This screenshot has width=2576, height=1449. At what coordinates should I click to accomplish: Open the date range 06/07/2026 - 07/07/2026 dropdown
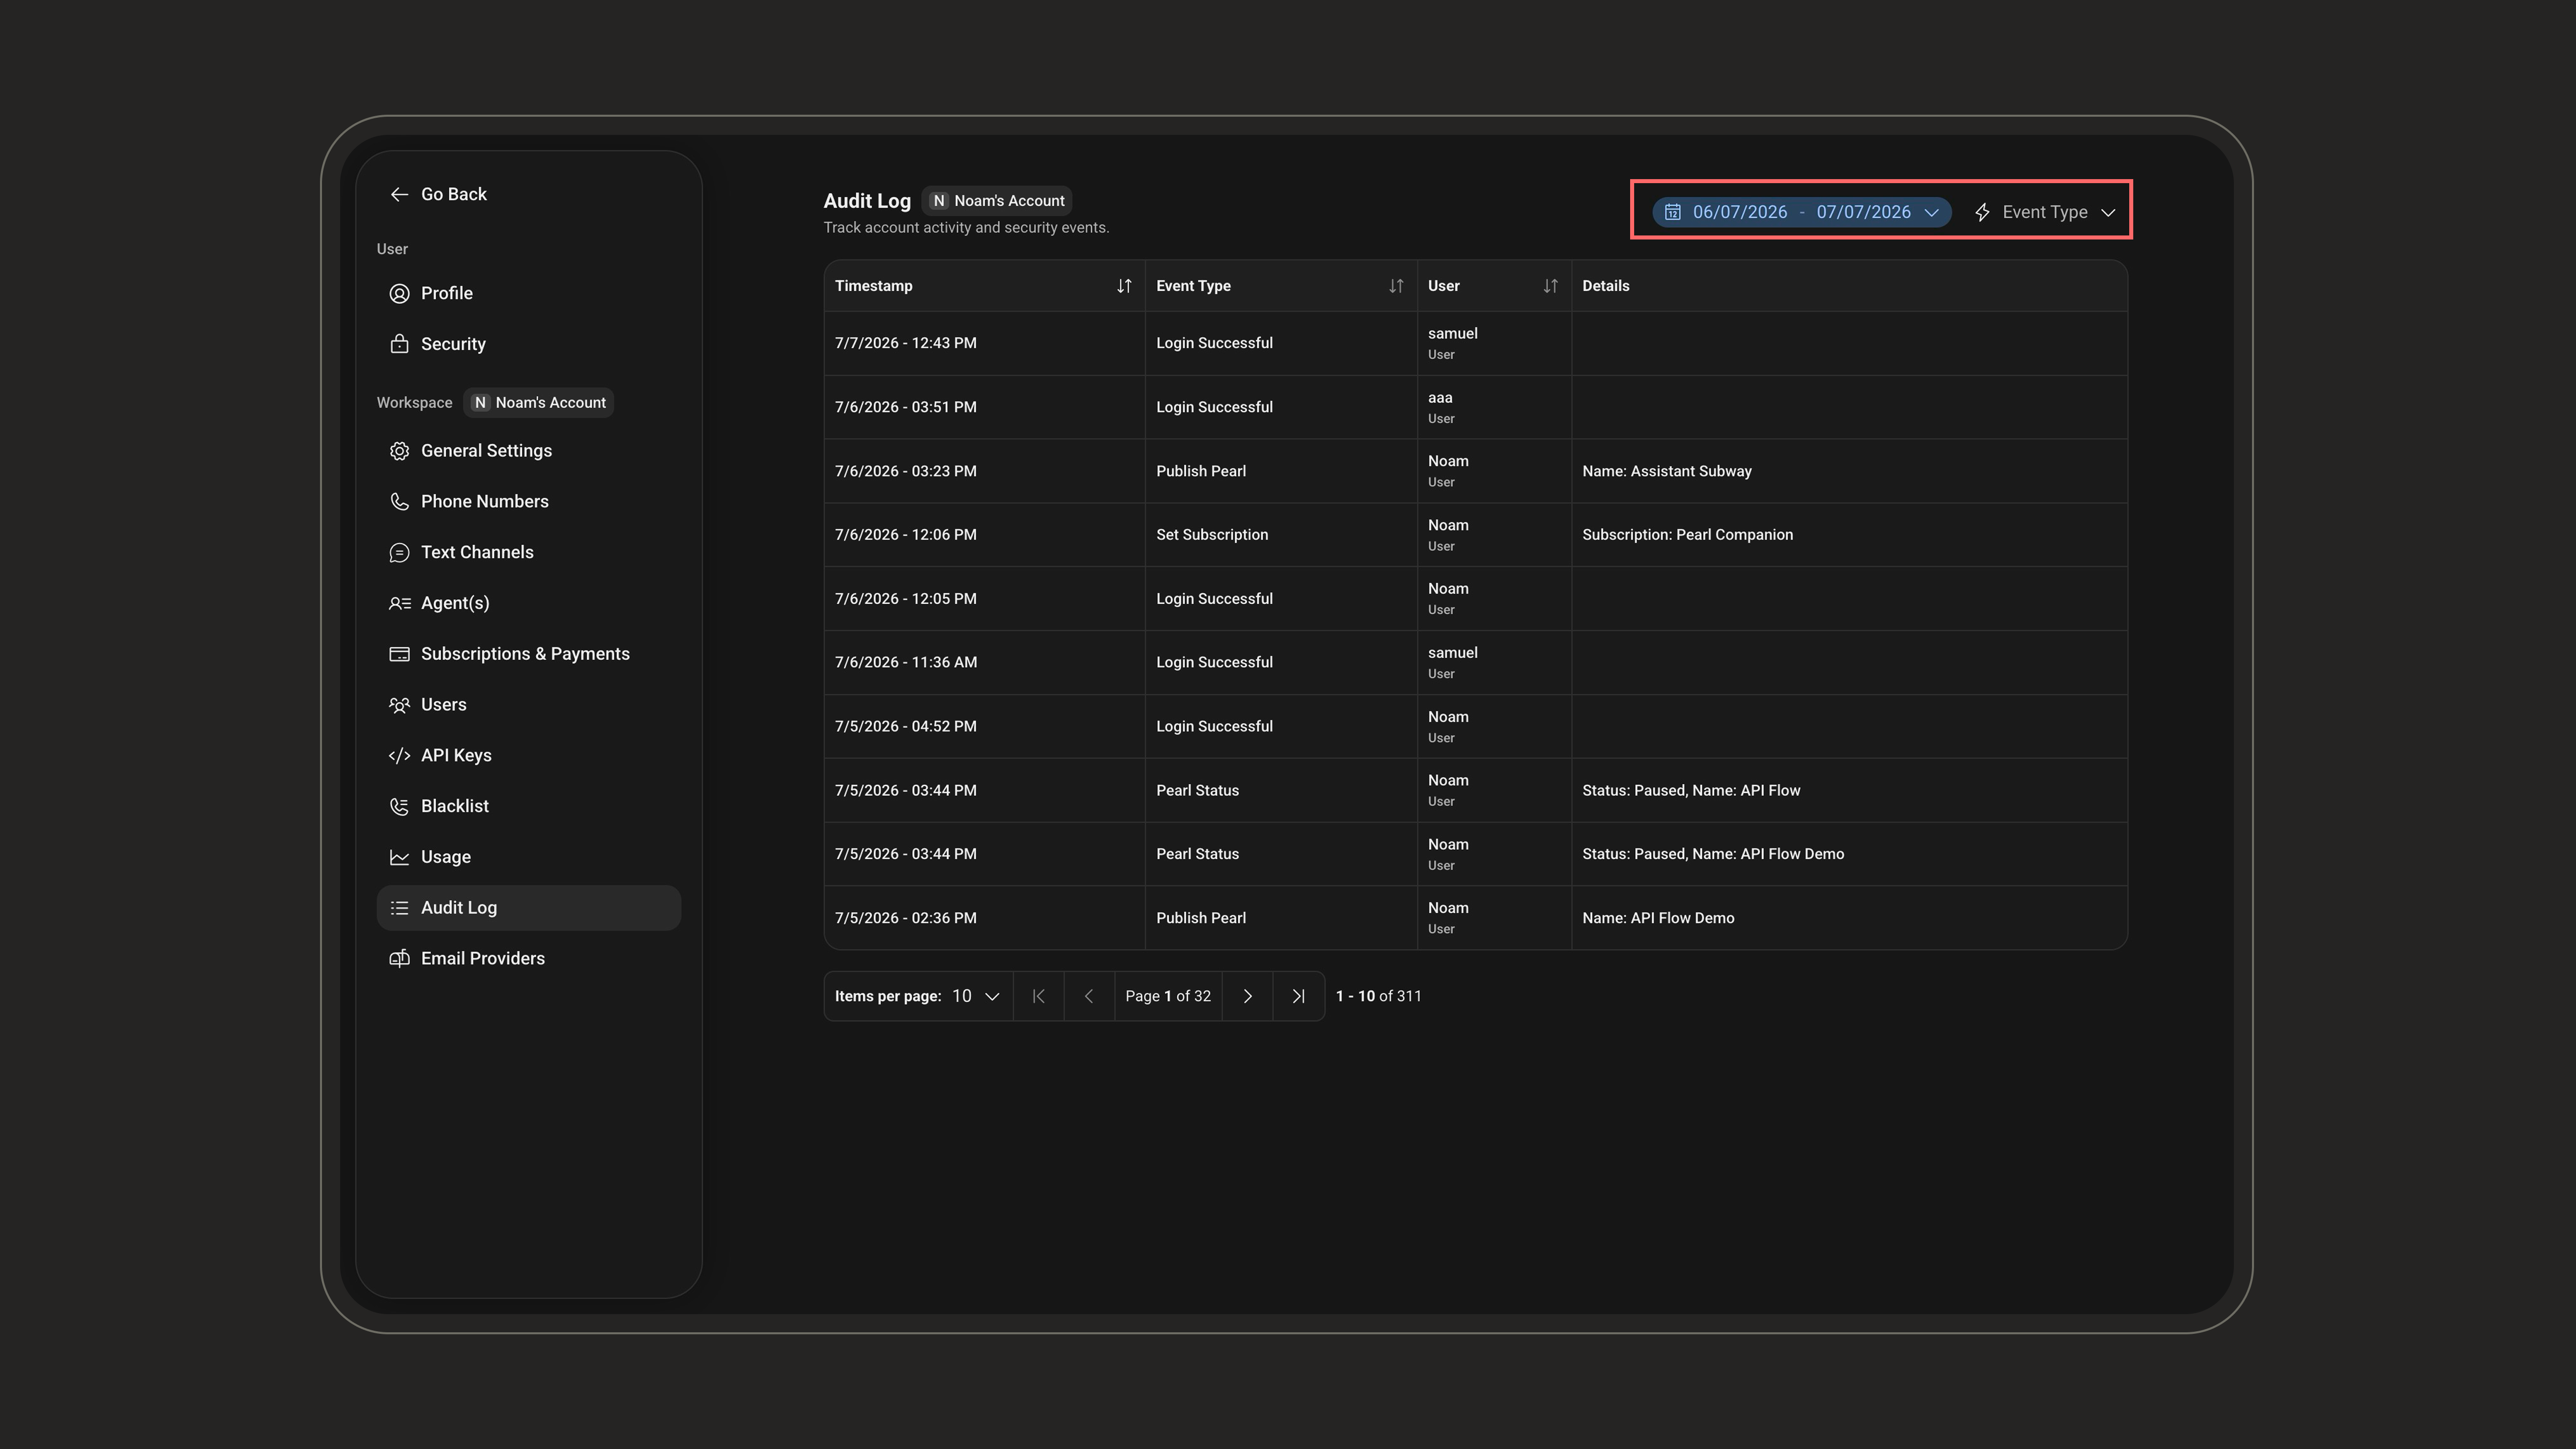[x=1801, y=212]
